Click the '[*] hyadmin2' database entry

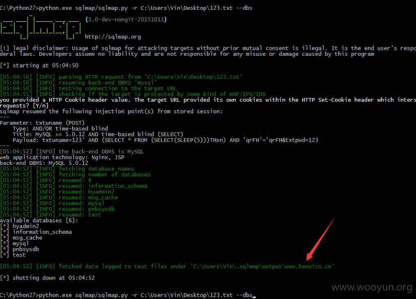click(19, 226)
